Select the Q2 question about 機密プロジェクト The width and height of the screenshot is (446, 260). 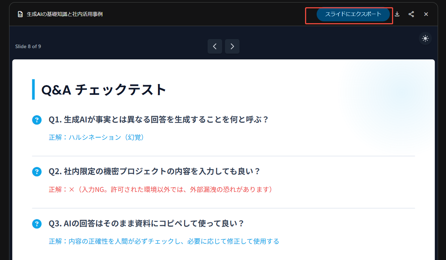coord(155,171)
